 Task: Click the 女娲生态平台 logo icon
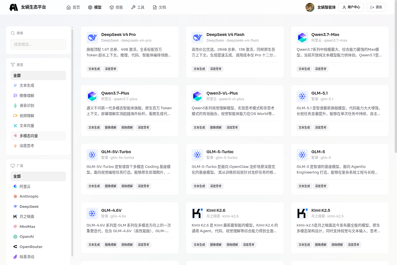(14, 7)
